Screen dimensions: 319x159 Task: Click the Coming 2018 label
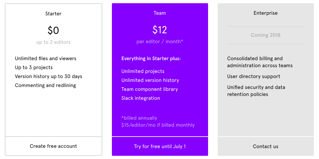click(265, 35)
